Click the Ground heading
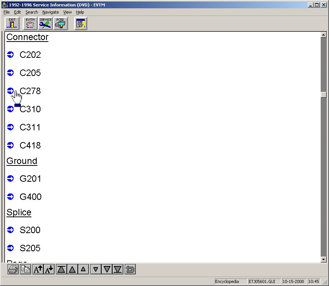This screenshot has height=286, width=329. coord(22,161)
